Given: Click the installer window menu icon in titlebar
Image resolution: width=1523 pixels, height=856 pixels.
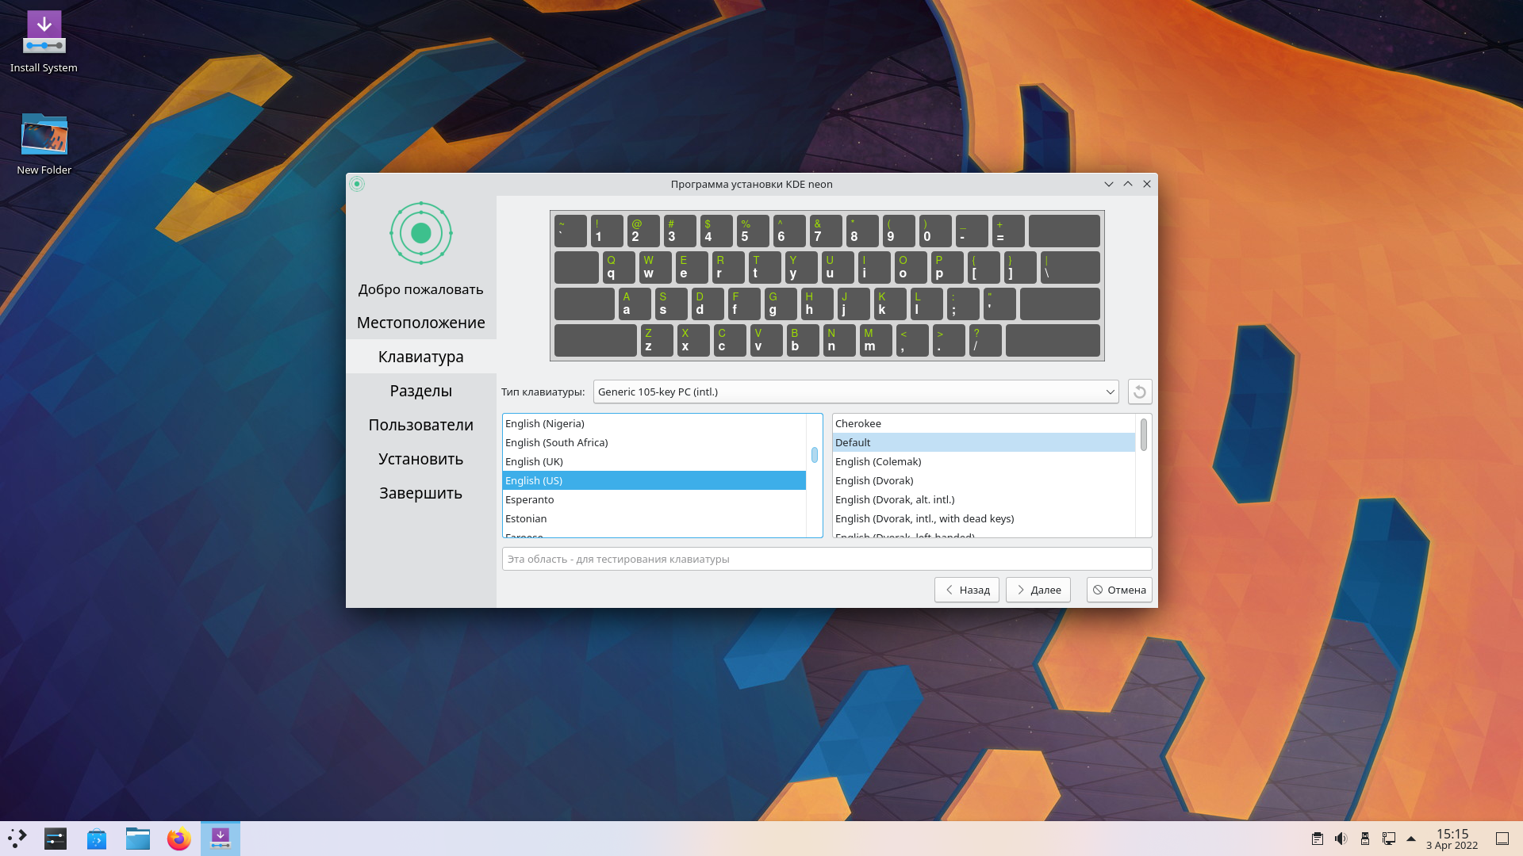Looking at the screenshot, I should [357, 184].
